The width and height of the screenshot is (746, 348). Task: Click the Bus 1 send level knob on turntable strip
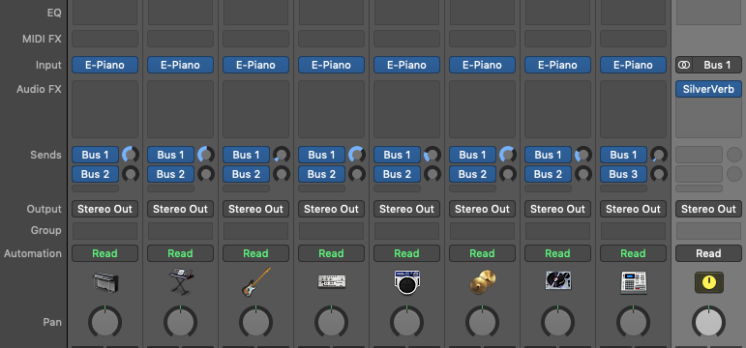(x=583, y=155)
